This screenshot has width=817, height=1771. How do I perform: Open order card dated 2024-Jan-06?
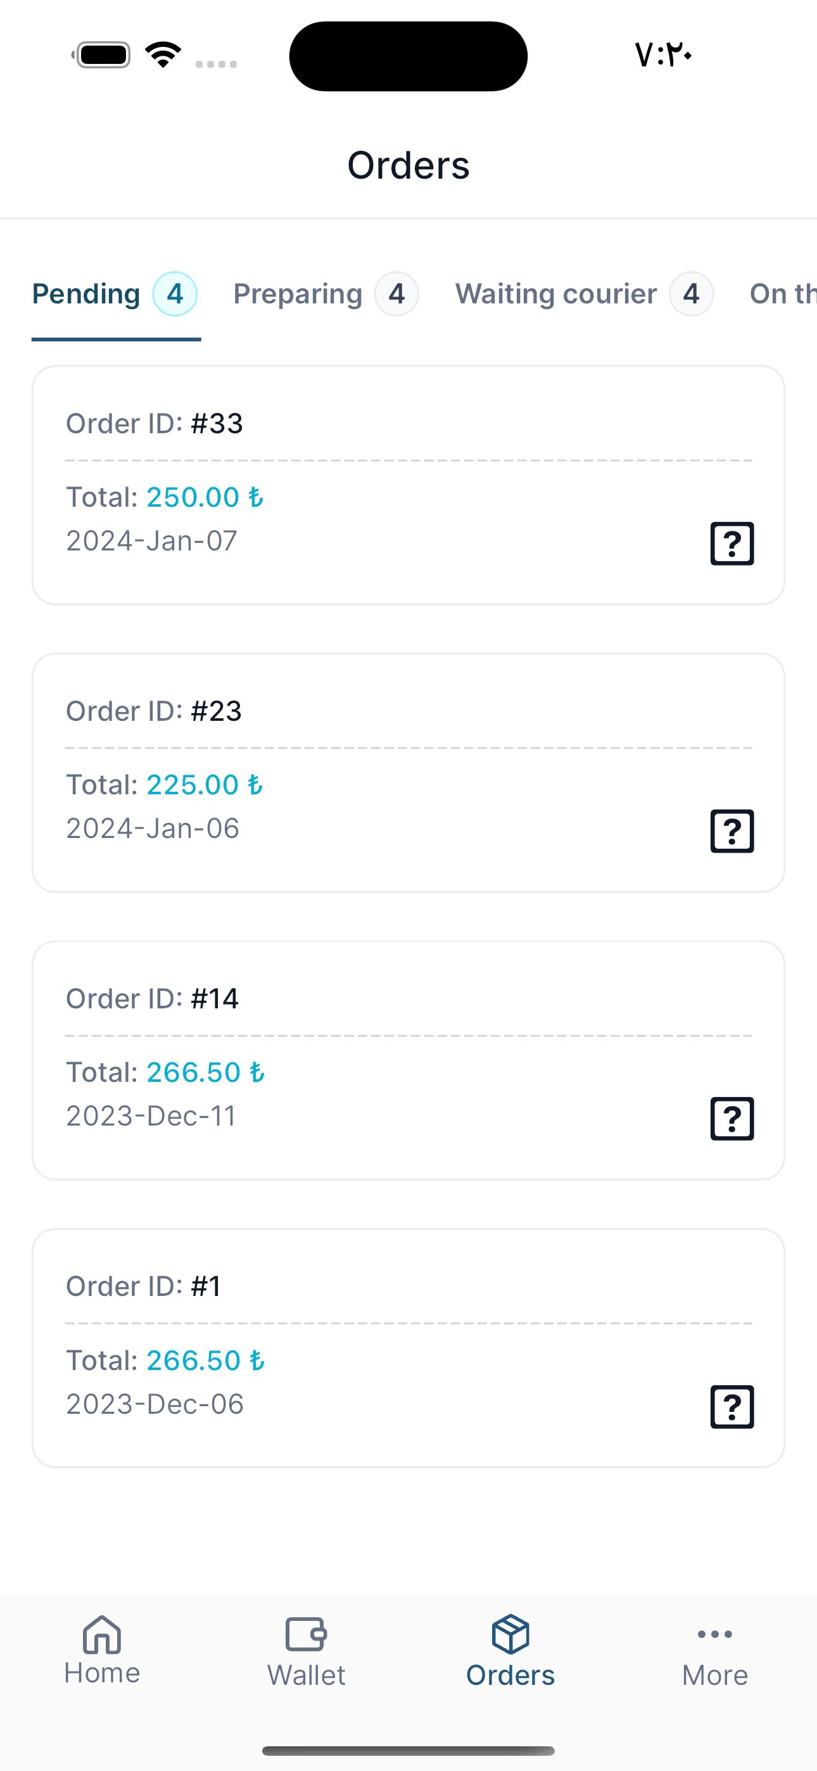408,773
